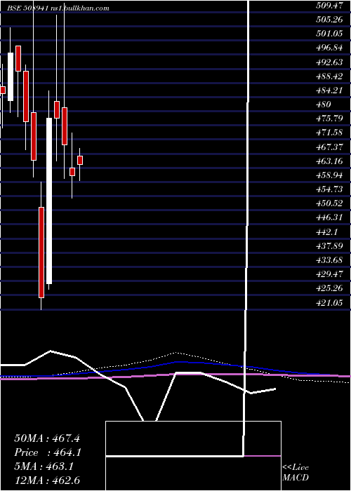Click the 471.58 price axis label
The width and height of the screenshot is (351, 491).
pyautogui.click(x=329, y=133)
